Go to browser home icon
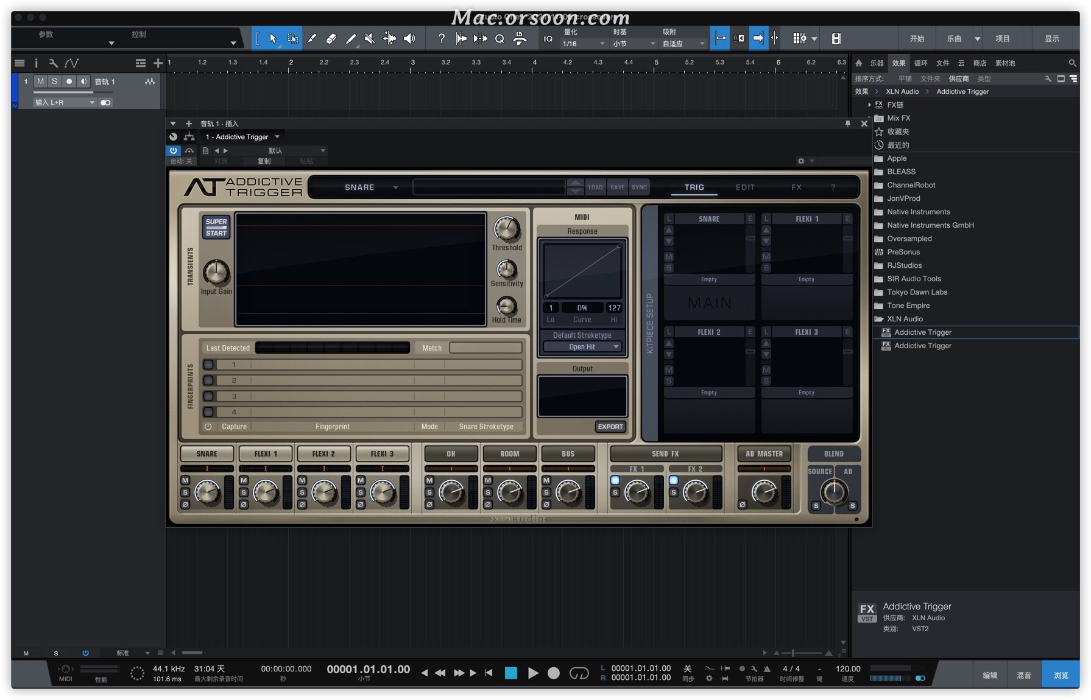Image resolution: width=1091 pixels, height=700 pixels. pyautogui.click(x=859, y=63)
